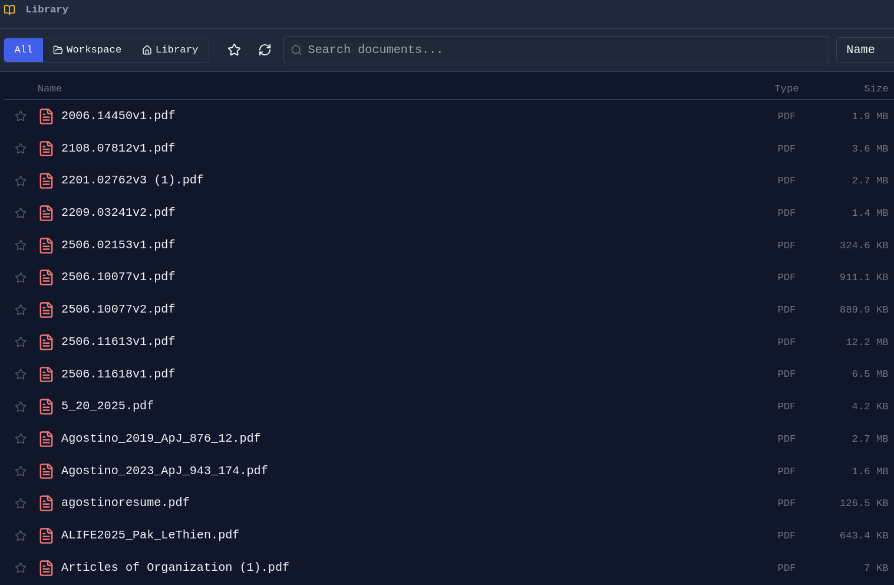Click the PDF file icon for 2108.07812v1.pdf

pos(46,149)
